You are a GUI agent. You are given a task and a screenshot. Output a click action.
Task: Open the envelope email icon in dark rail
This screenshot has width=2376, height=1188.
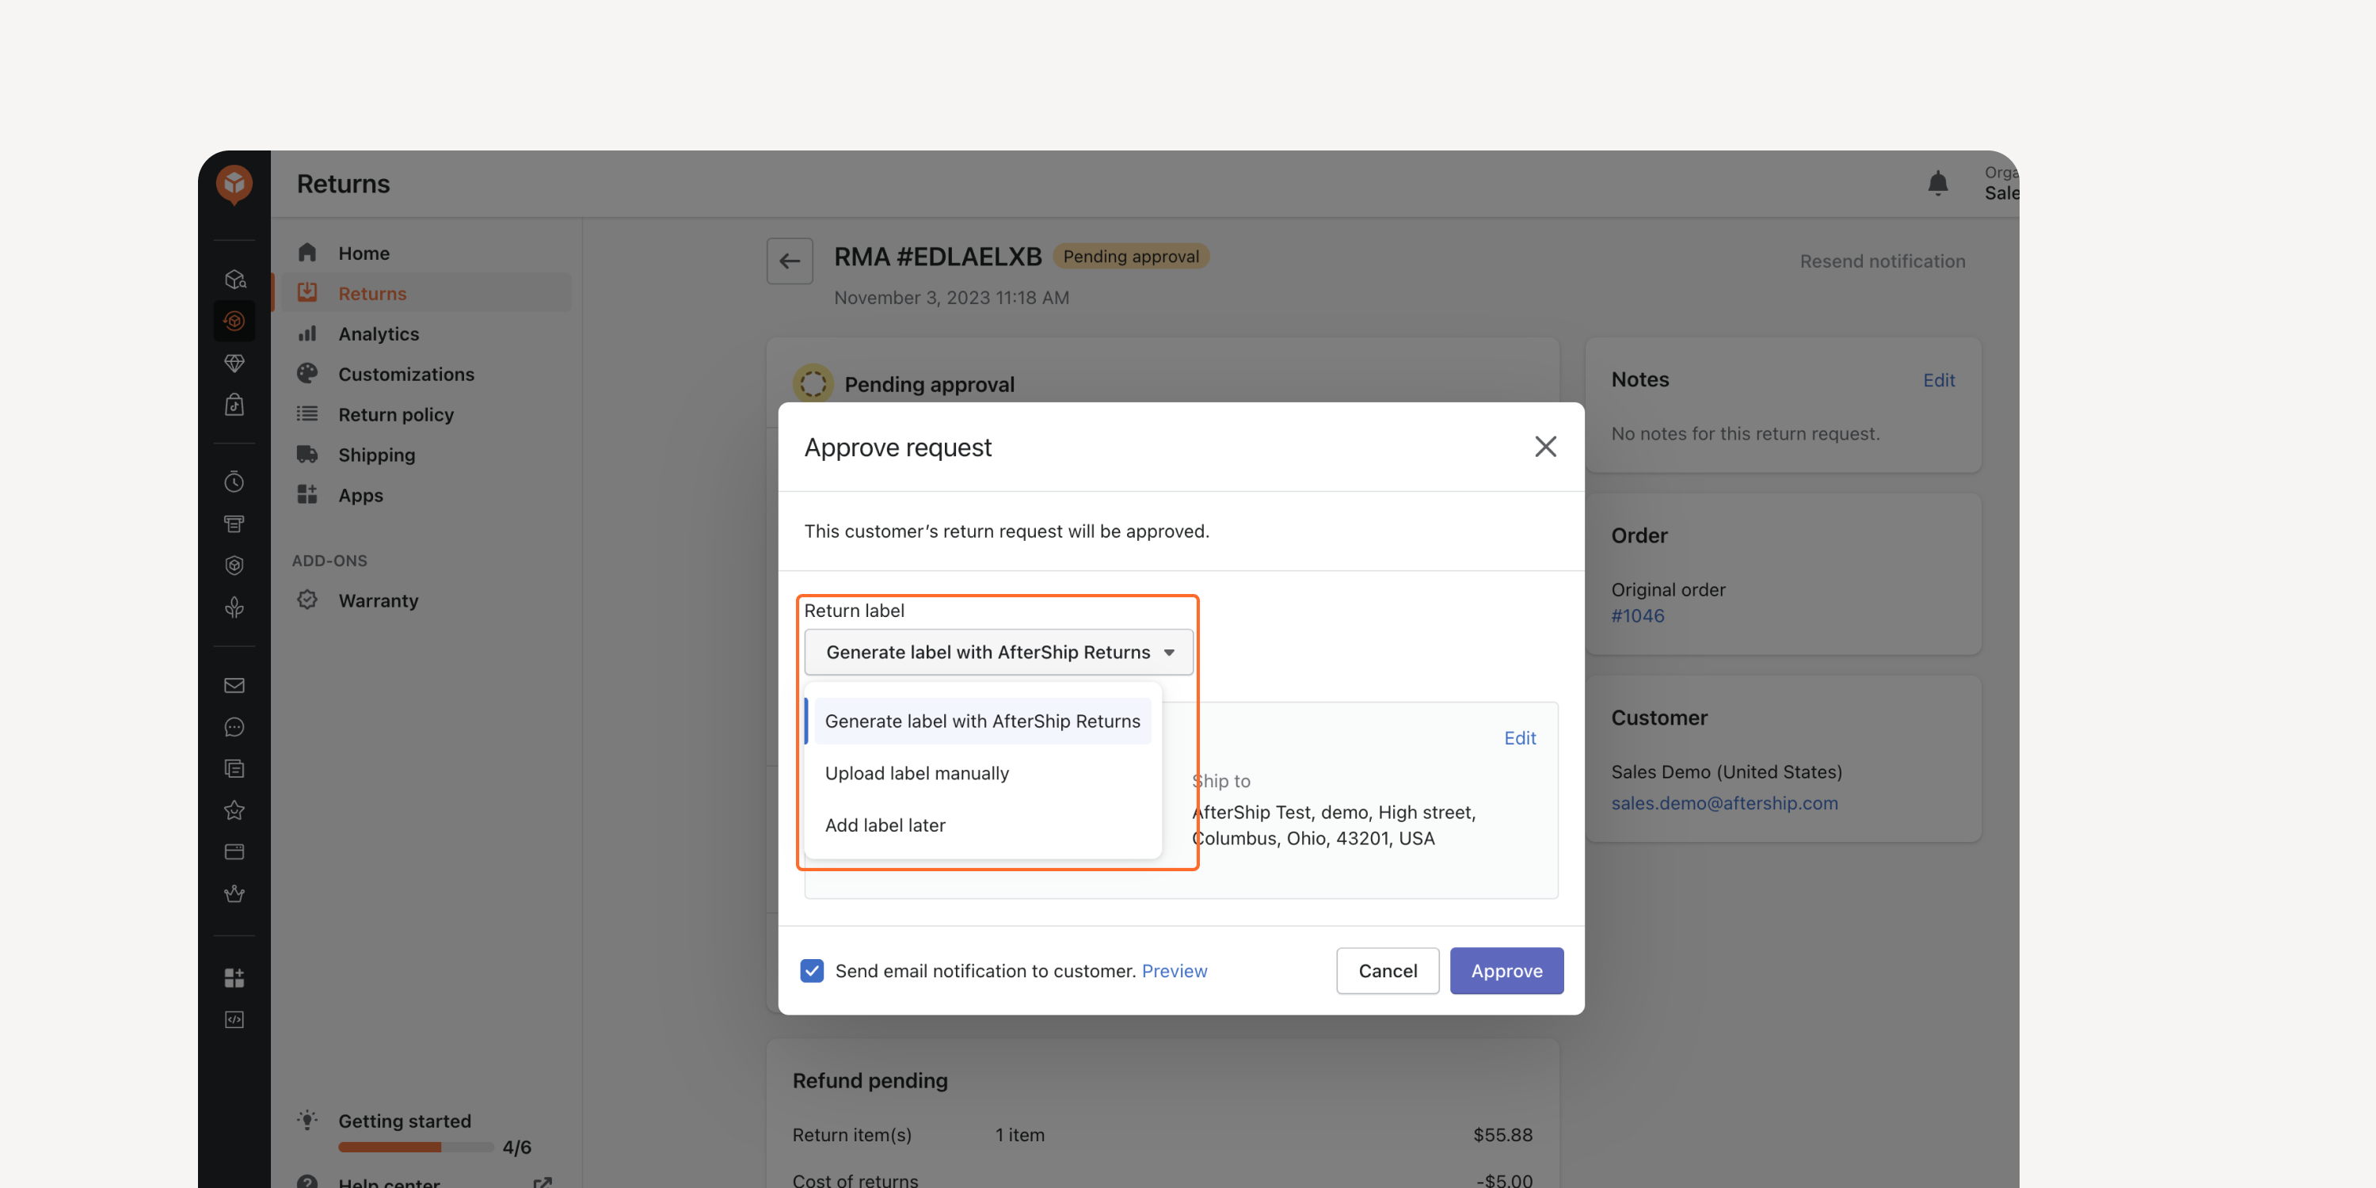point(234,685)
